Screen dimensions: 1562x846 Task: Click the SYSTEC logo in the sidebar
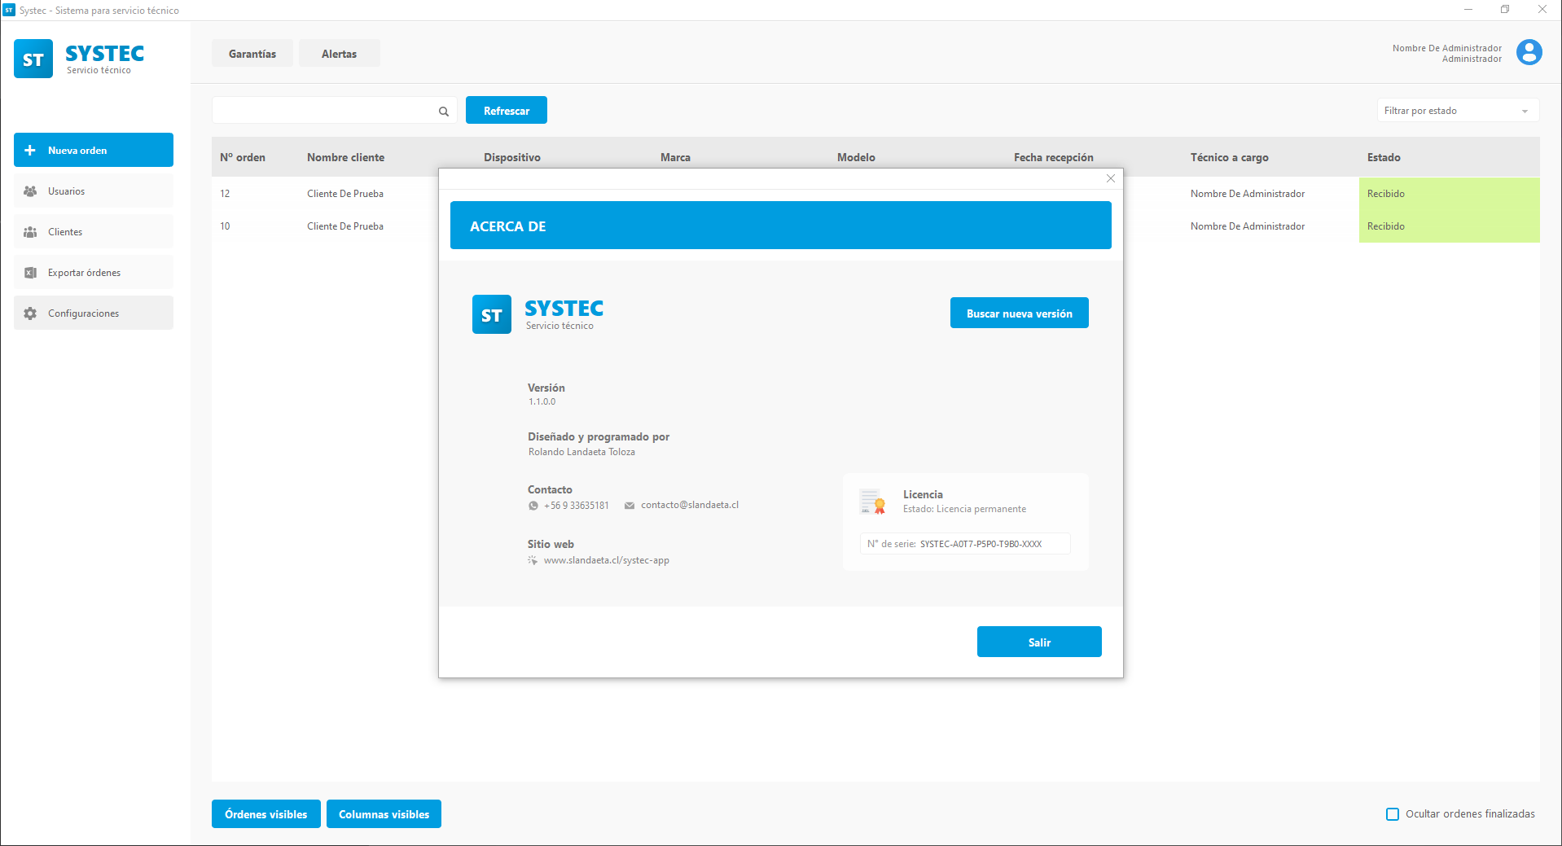[79, 59]
